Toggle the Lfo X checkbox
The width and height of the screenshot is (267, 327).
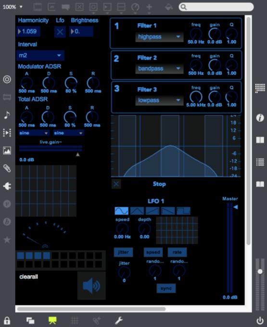[x=60, y=32]
